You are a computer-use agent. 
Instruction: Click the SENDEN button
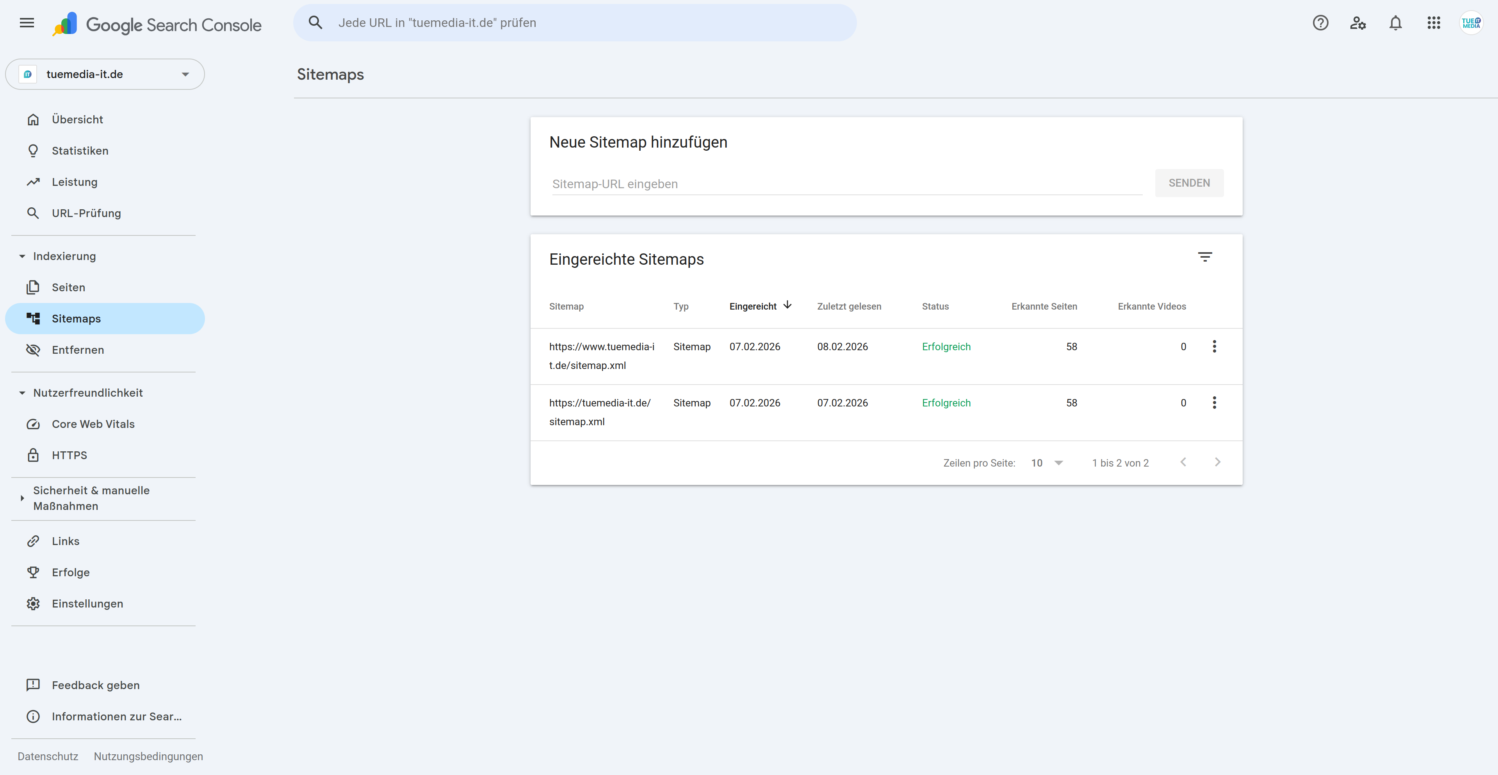1189,183
